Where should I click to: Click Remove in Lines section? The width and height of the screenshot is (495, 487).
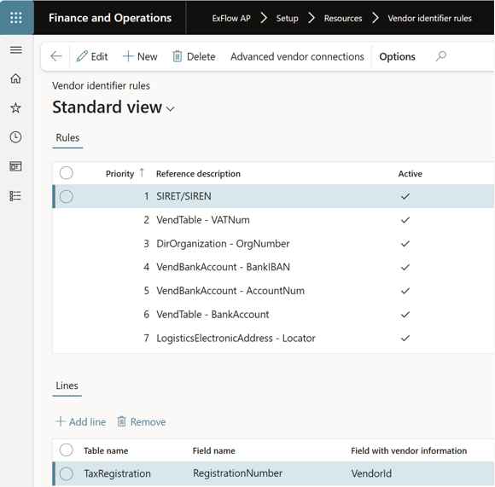click(x=142, y=421)
